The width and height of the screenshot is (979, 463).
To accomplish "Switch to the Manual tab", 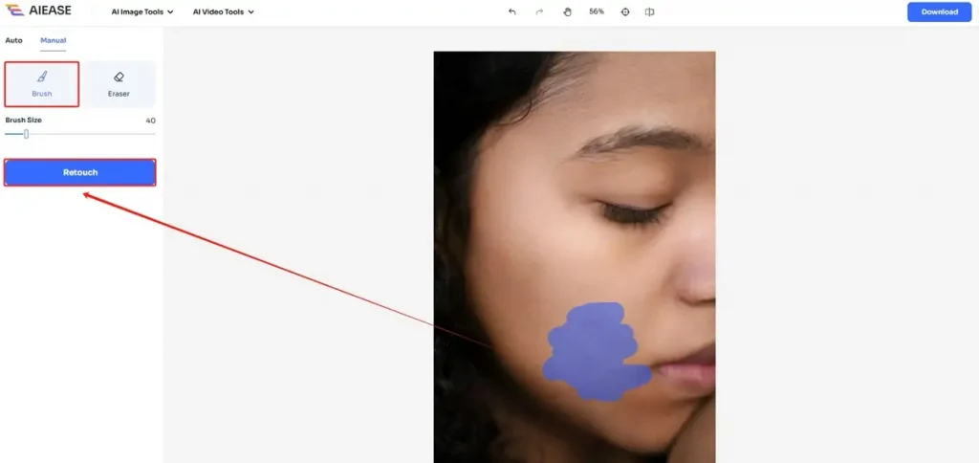I will point(53,40).
